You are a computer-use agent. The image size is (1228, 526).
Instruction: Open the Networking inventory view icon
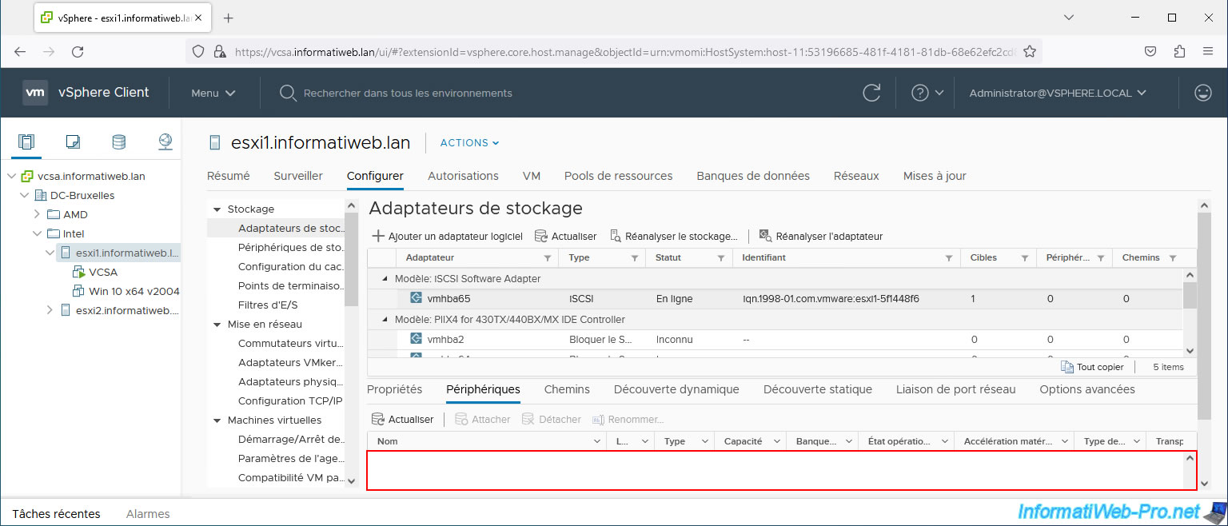point(165,142)
